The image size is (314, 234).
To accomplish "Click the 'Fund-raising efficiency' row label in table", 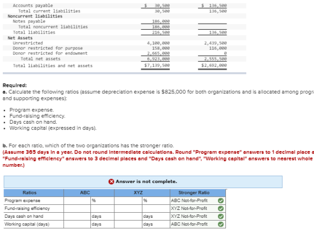I will click(27, 208).
